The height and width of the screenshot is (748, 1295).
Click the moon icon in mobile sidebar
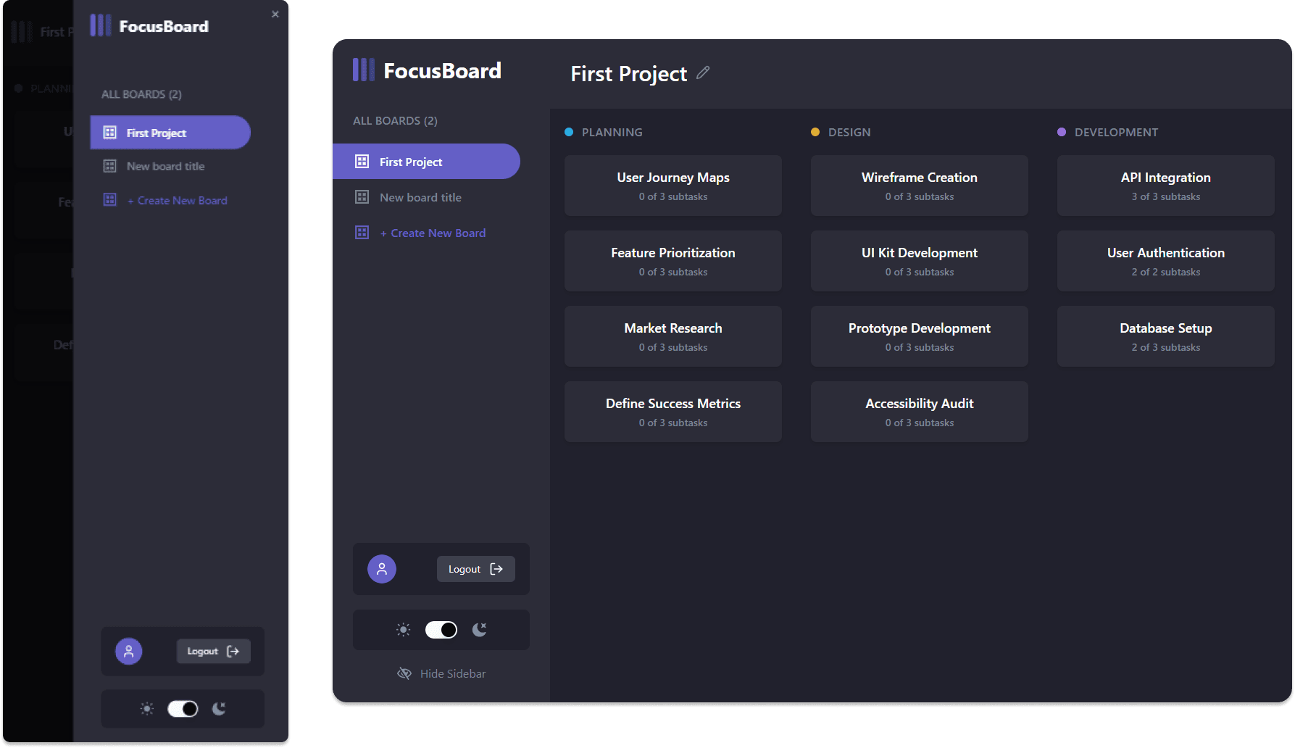pyautogui.click(x=218, y=709)
